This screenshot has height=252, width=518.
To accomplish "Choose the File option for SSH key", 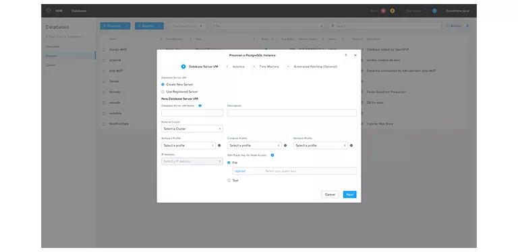I will [x=229, y=163].
